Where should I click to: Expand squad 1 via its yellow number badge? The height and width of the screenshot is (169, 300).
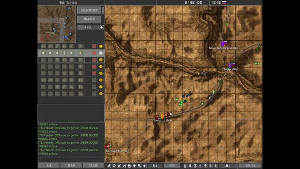coord(101,46)
